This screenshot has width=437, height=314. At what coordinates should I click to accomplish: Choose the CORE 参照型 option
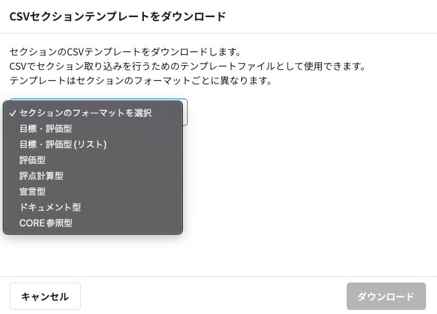click(46, 223)
